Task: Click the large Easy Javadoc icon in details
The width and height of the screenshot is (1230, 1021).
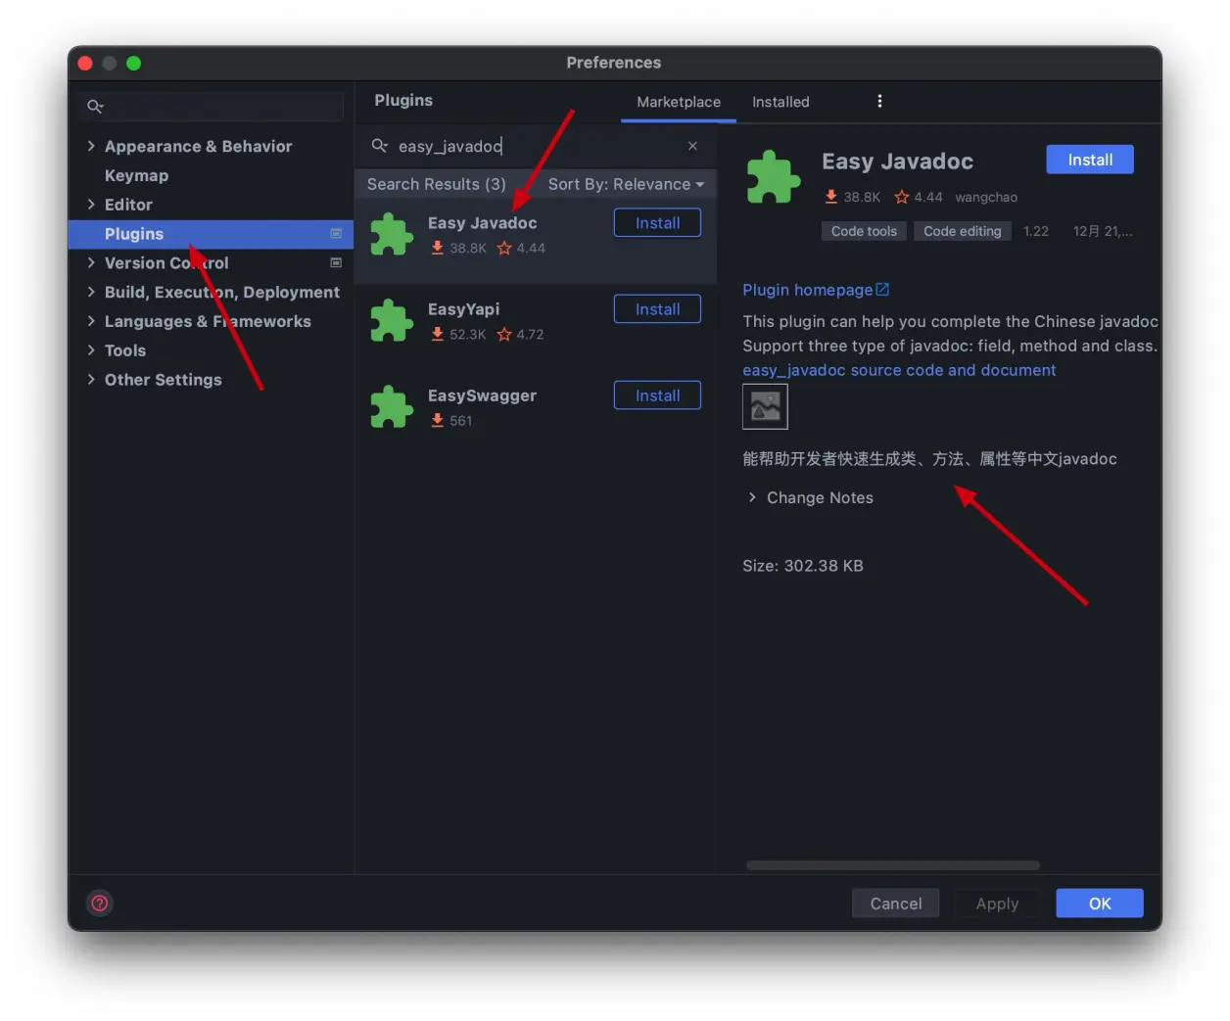Action: [774, 177]
